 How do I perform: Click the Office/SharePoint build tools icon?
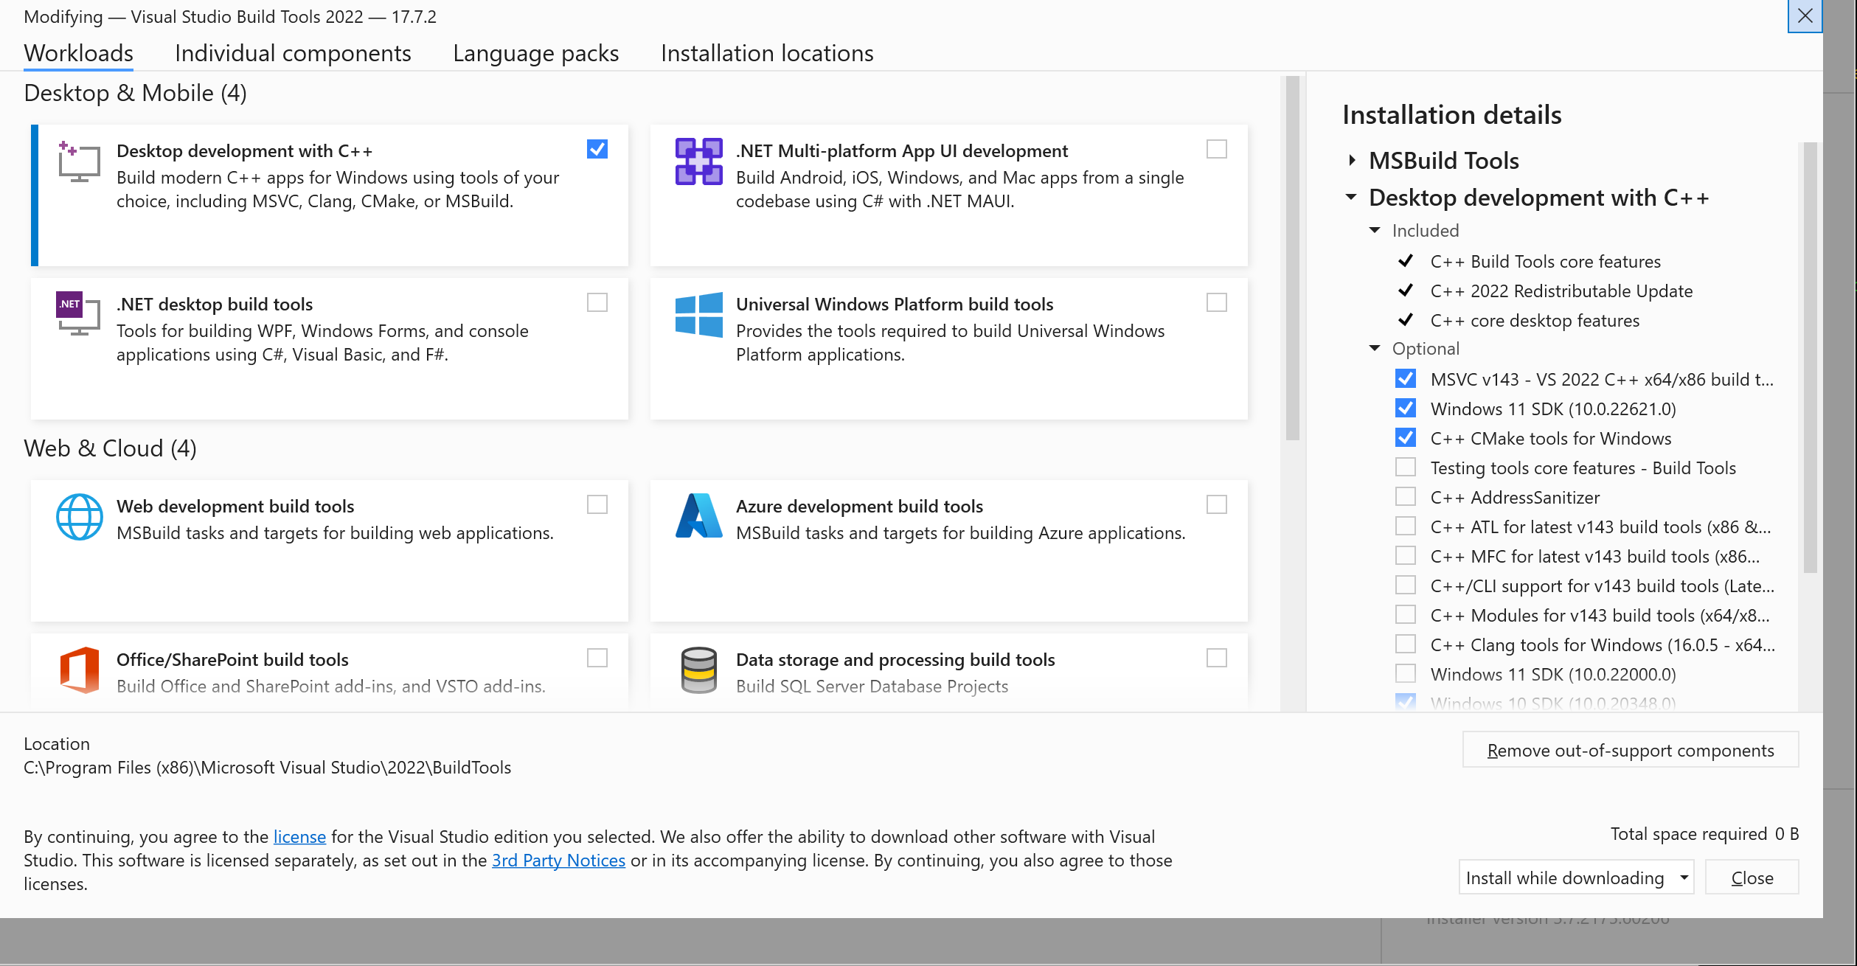click(x=79, y=670)
